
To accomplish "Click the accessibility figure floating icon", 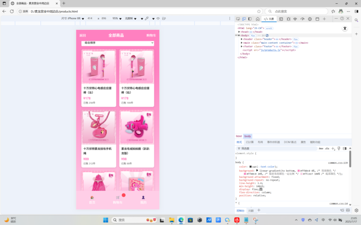I will (x=345, y=28).
